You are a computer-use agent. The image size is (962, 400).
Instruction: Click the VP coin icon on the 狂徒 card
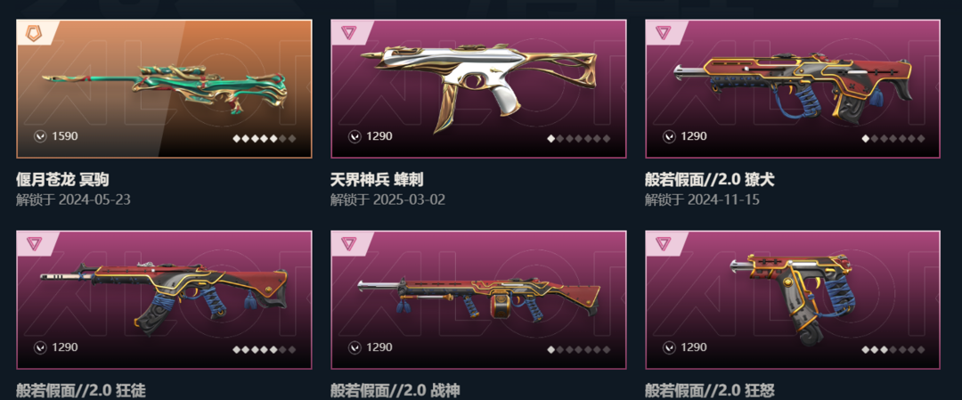tap(40, 347)
